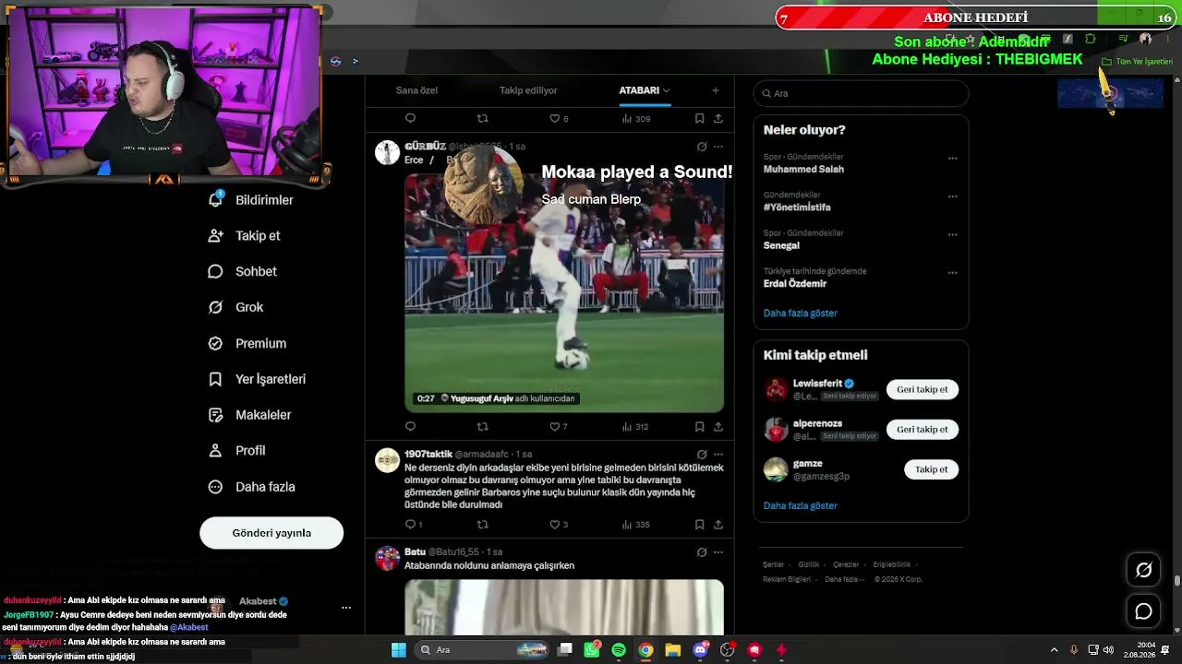
Task: Ask Grok about the 1907taktik post
Action: 702,454
